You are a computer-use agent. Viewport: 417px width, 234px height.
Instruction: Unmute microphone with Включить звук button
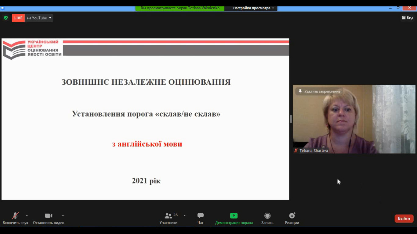15,218
